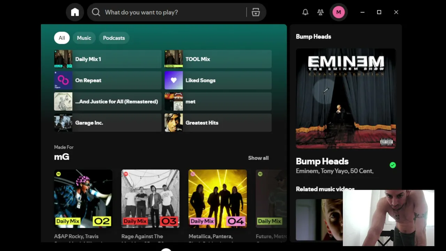Open Liked Songs
The width and height of the screenshot is (446, 251).
coord(218,80)
